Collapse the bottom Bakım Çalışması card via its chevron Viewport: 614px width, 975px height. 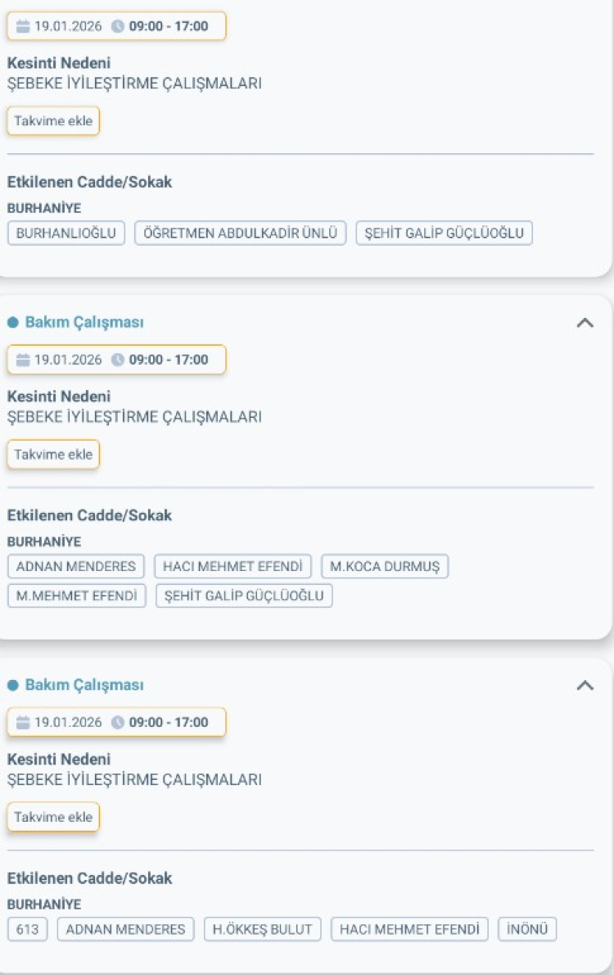point(586,686)
